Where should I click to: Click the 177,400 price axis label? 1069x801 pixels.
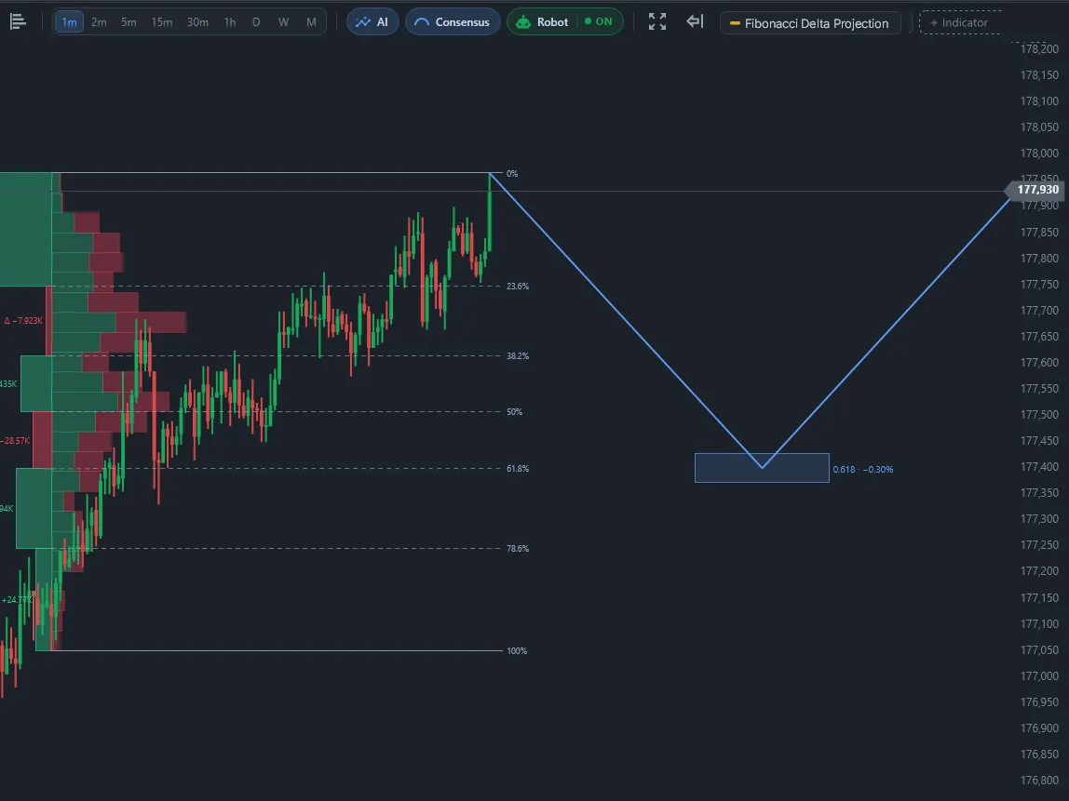pyautogui.click(x=1039, y=467)
